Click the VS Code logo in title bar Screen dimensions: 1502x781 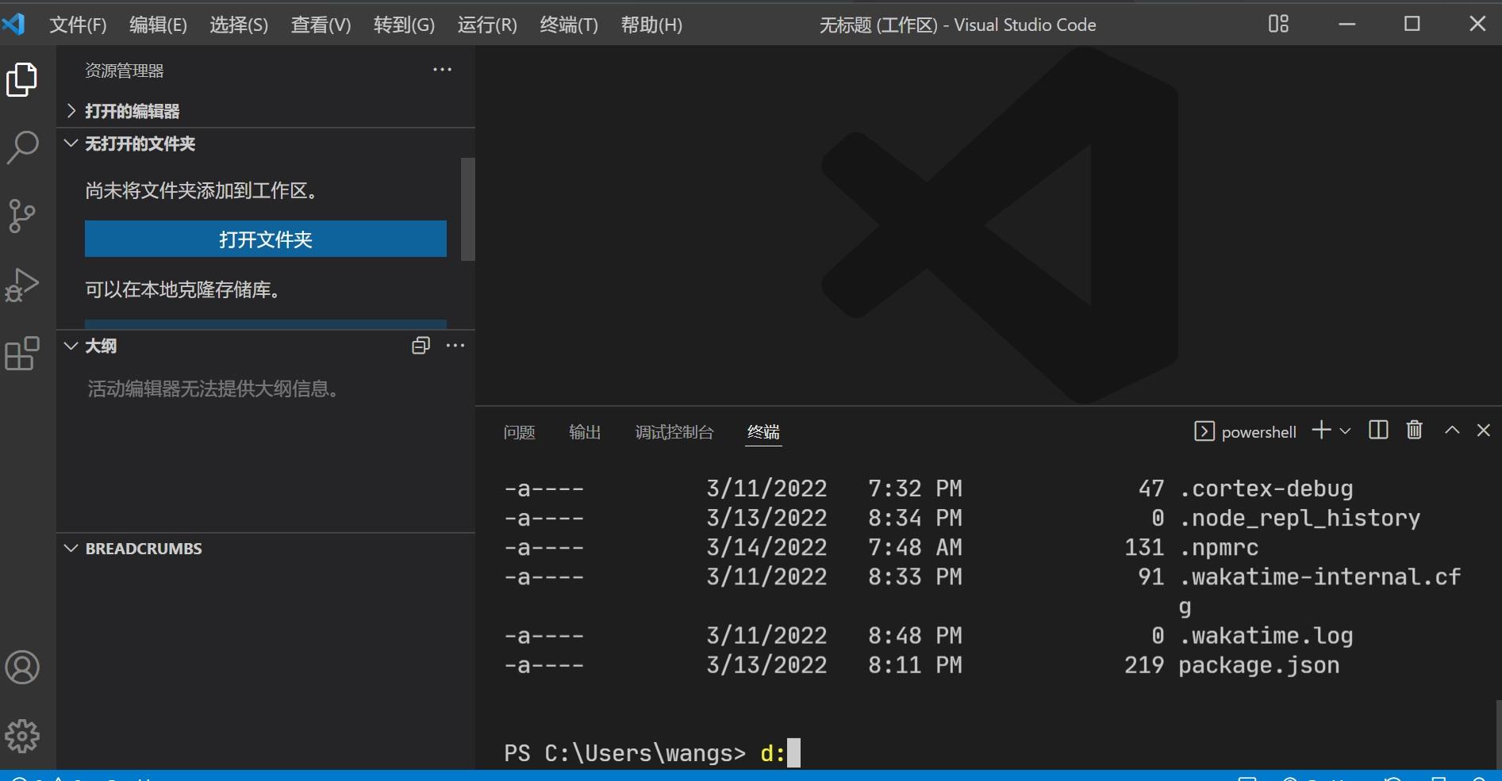pos(14,24)
